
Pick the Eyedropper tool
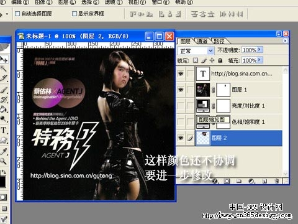click(x=3, y=151)
